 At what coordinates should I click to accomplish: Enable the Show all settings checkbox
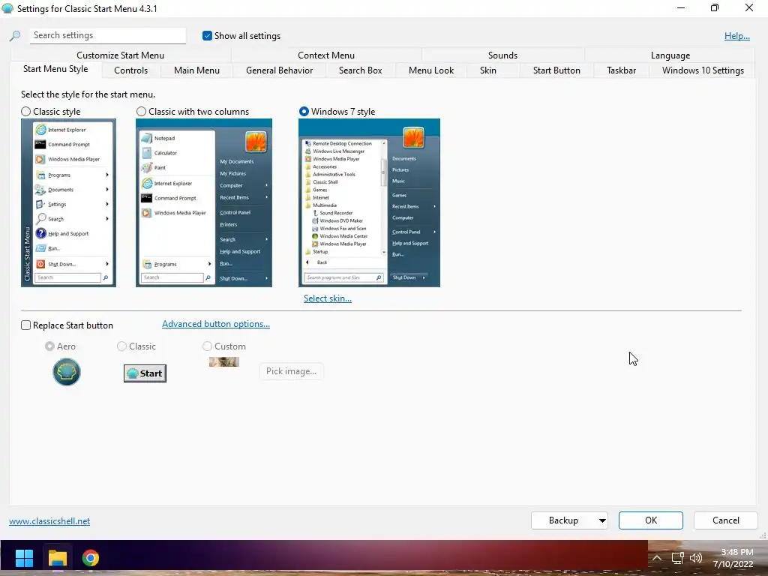[x=207, y=36]
